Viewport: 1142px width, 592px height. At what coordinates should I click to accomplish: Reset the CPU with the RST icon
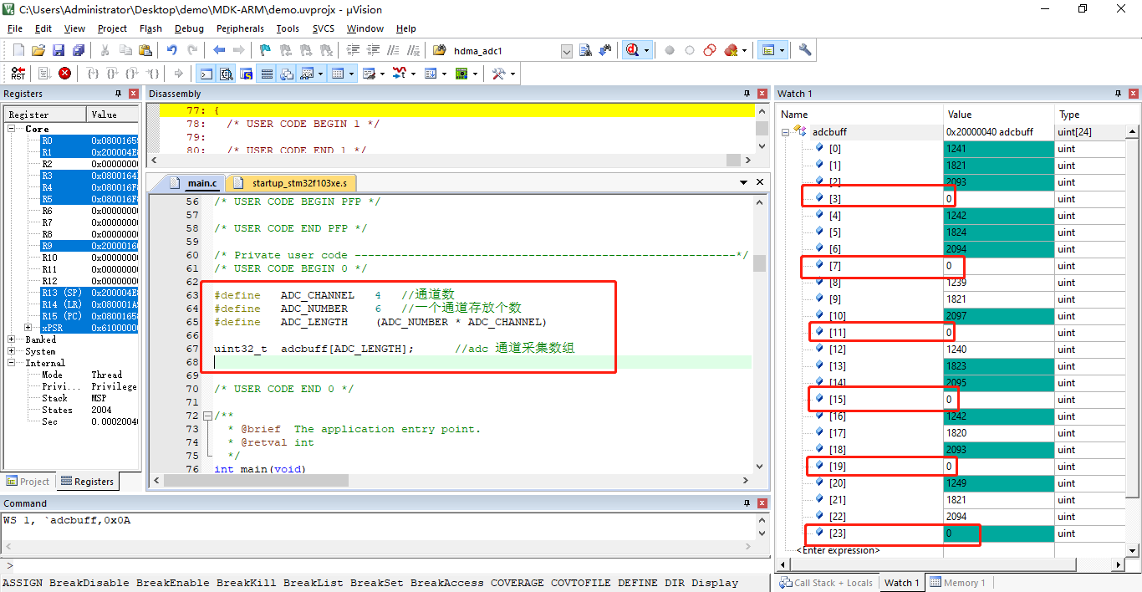click(x=18, y=73)
